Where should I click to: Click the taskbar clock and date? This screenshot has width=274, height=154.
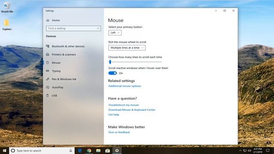click(x=258, y=151)
